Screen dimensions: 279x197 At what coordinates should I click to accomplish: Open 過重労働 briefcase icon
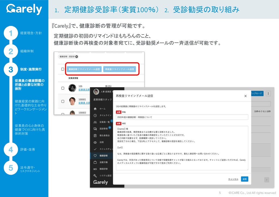pos(95,162)
